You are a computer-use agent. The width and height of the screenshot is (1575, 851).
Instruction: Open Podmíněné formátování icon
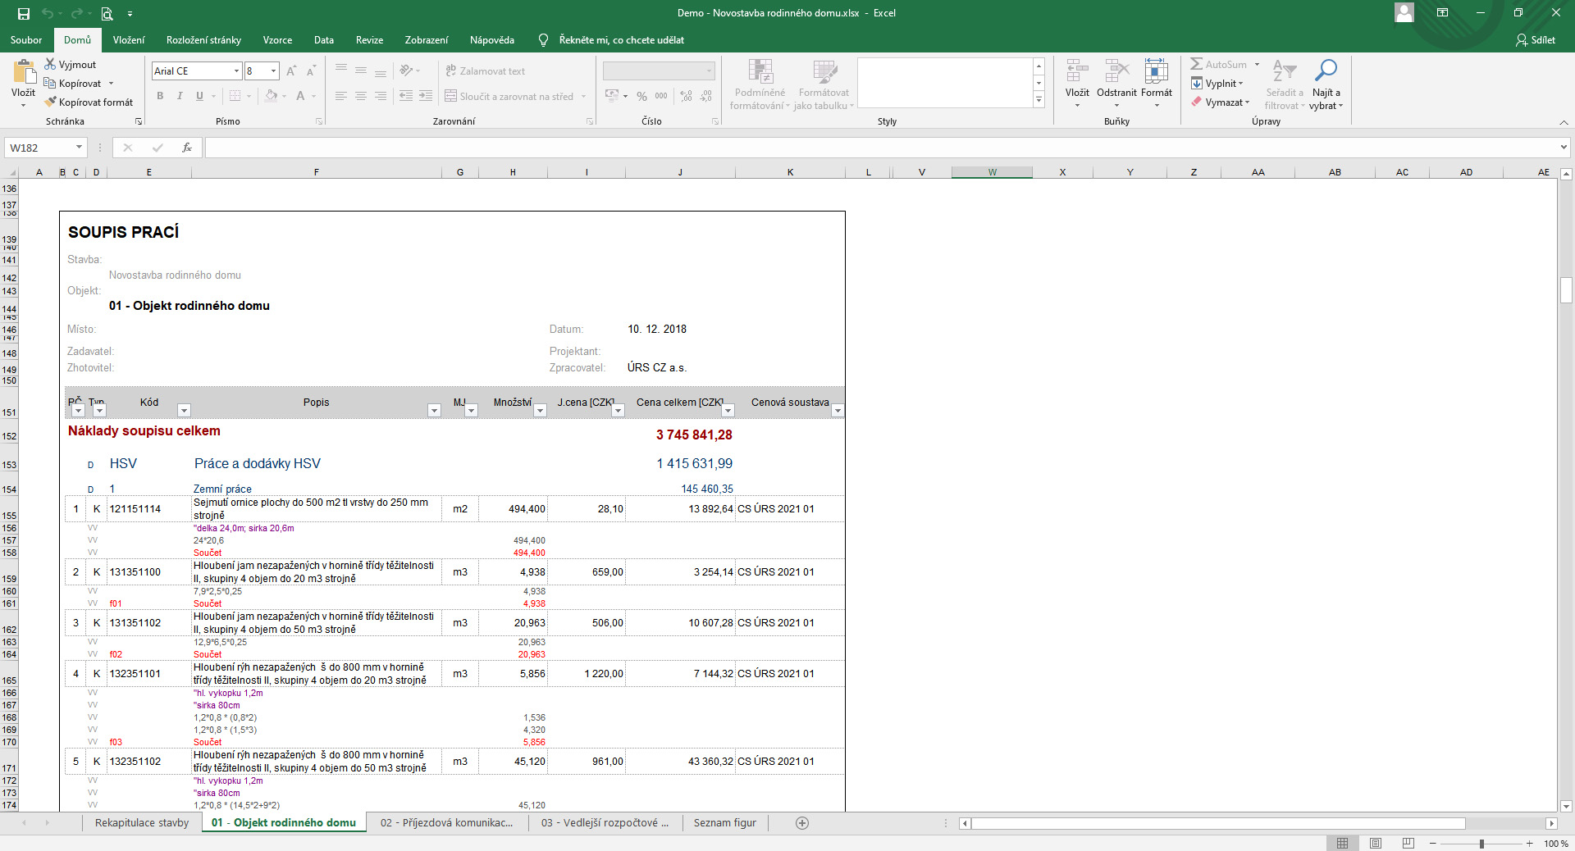(760, 72)
